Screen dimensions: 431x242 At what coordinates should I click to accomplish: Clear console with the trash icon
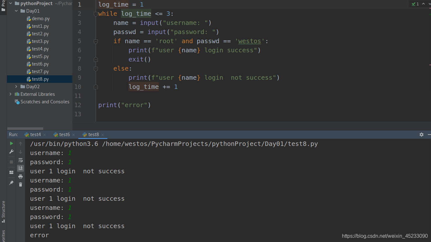tap(21, 184)
